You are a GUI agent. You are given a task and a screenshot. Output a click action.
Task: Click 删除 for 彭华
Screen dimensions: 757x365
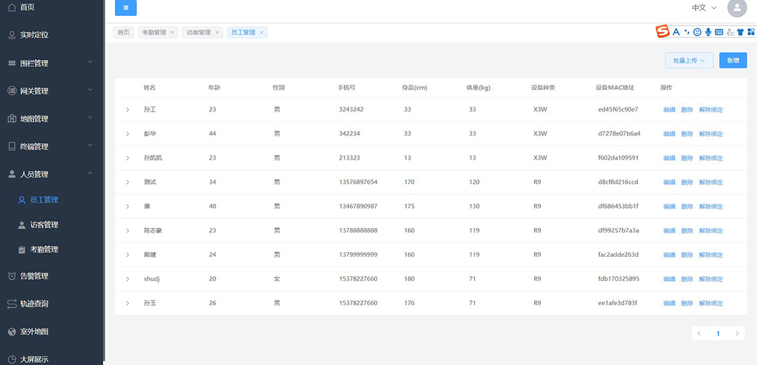[687, 134]
